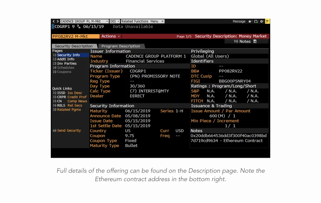
Task: Switch to Program Description tab
Action: click(121, 46)
